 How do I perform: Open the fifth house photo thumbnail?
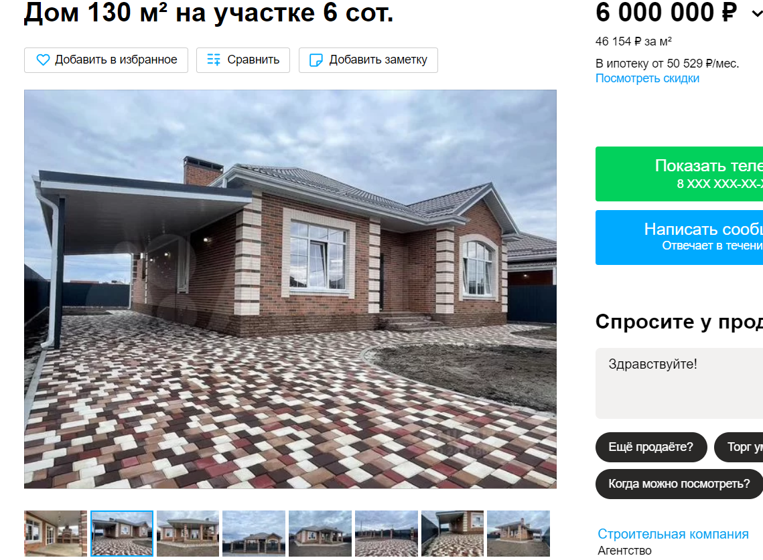320,533
